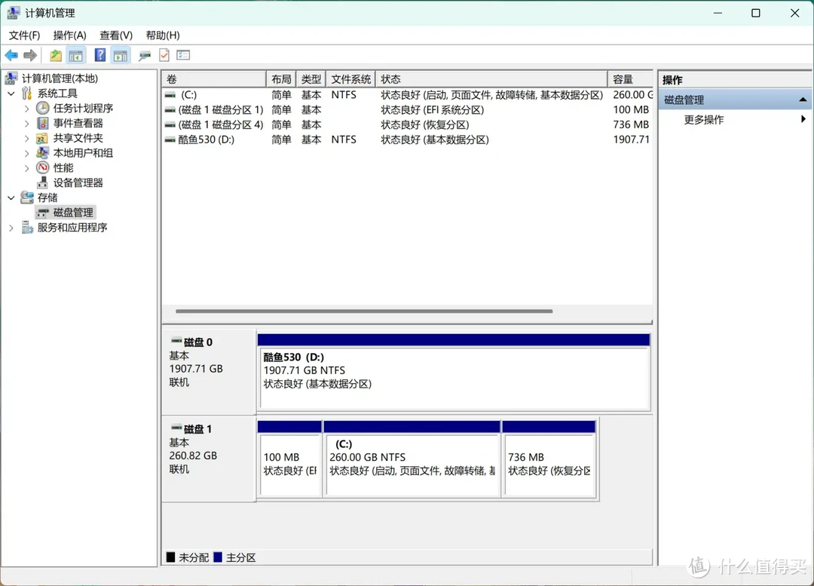This screenshot has height=586, width=814.
Task: Click the Properties checkmark document toolbar icon
Action: pos(164,55)
